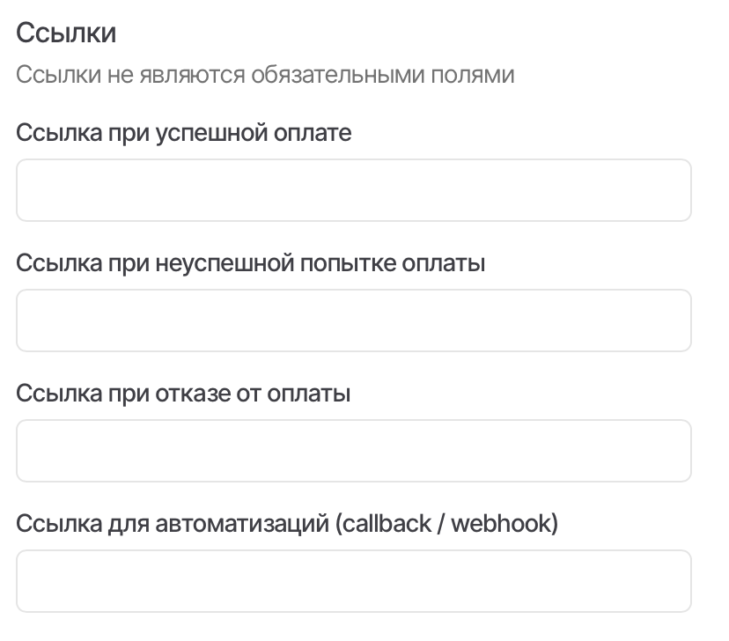Click the 'Ссылка при отказе от оплаты' label
Viewport: 729px width, 641px height.
point(184,394)
